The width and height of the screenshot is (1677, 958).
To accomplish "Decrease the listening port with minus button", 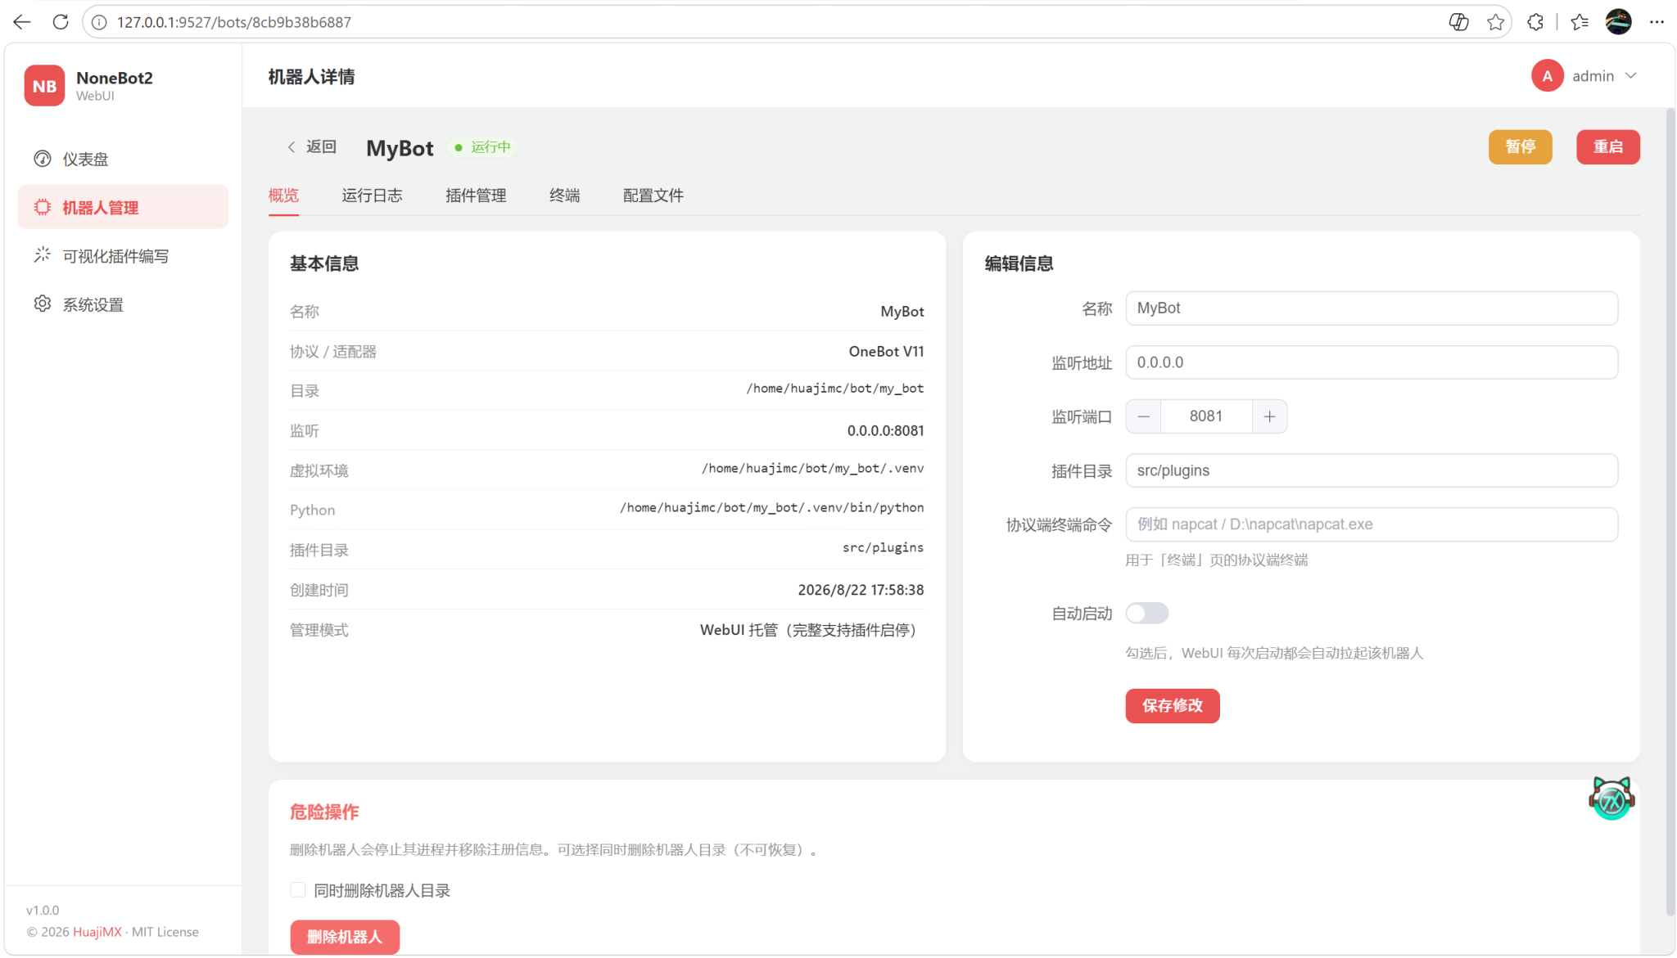I will click(x=1144, y=416).
